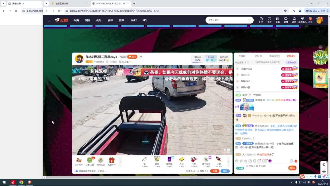Screen dimensions: 330x186
Task: Open the 消息 notification bell
Action: pos(294,20)
